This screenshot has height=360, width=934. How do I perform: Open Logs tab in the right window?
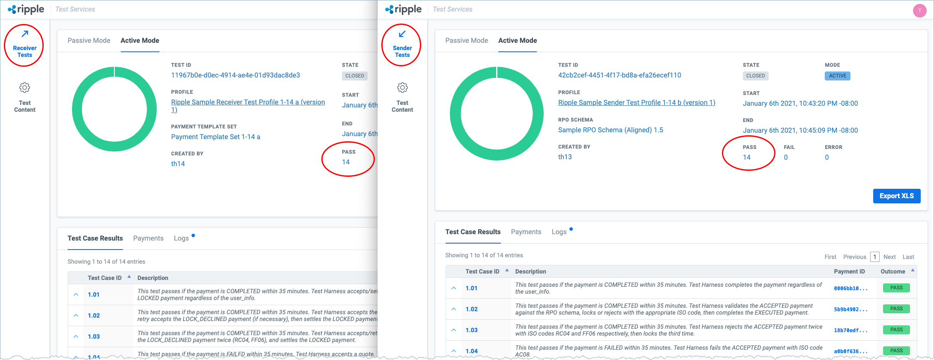coord(559,232)
